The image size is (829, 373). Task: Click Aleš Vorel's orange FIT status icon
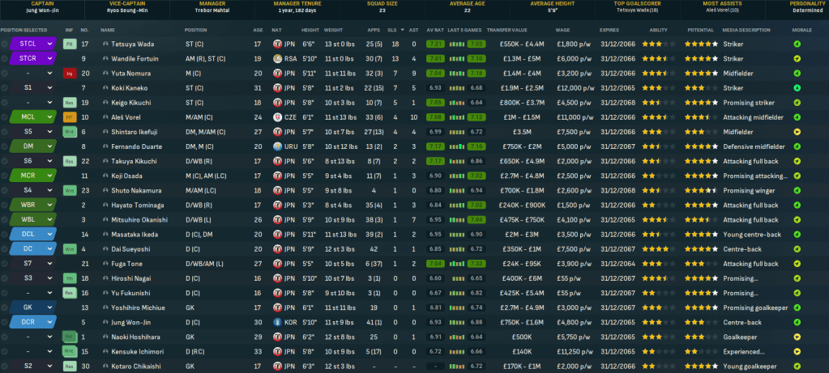(69, 117)
